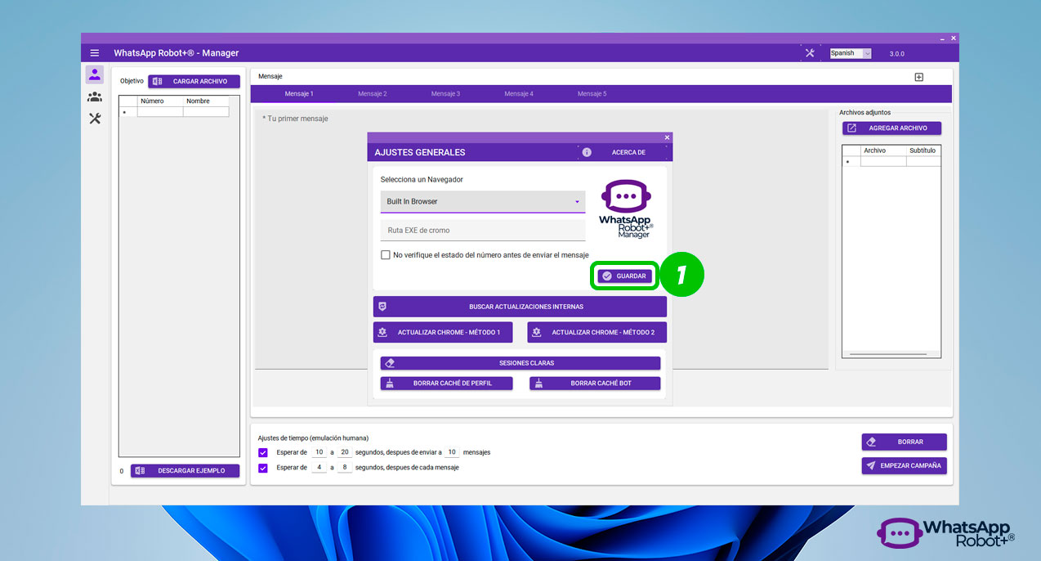Focus the Ruta EXE de cromo field
This screenshot has height=561, width=1041.
click(x=483, y=231)
